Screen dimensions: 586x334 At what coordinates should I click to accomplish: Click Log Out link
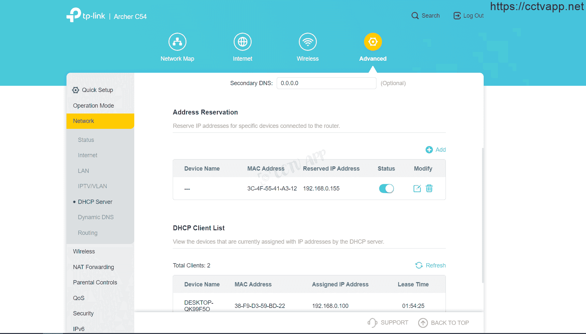click(x=469, y=16)
